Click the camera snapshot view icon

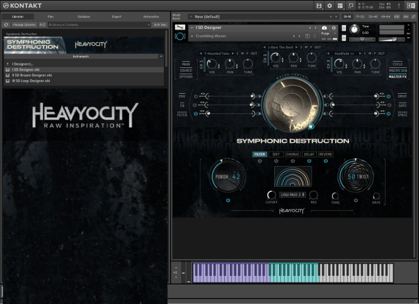click(x=324, y=28)
